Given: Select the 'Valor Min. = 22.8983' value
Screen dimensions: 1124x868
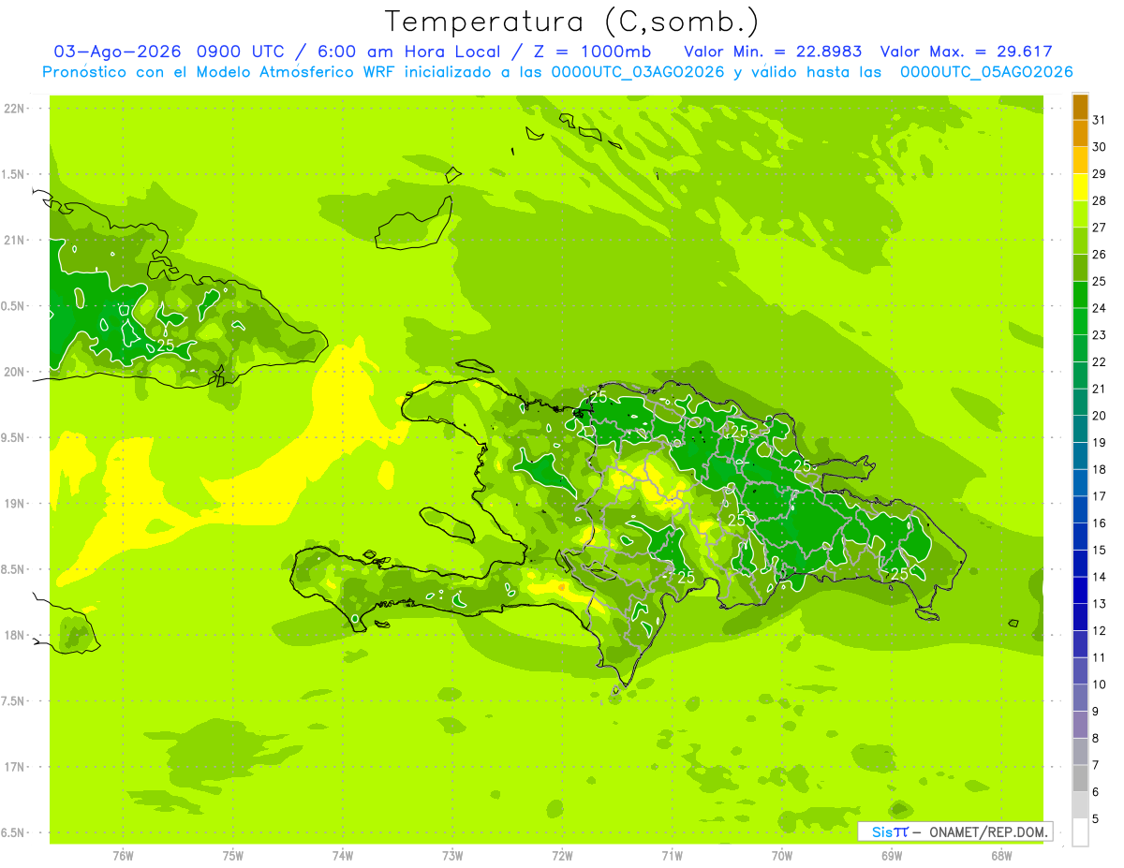Looking at the screenshot, I should [773, 51].
